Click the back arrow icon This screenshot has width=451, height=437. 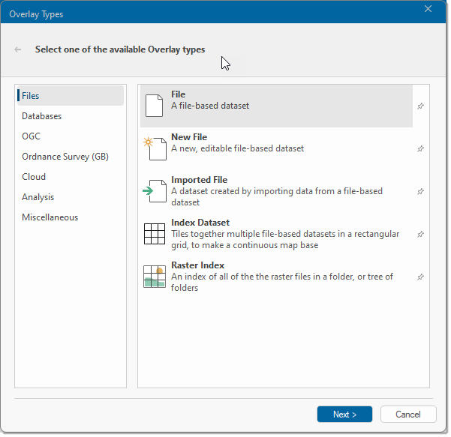[18, 49]
